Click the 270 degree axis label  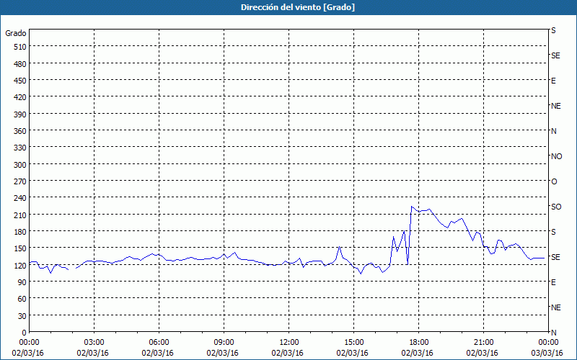click(x=20, y=181)
